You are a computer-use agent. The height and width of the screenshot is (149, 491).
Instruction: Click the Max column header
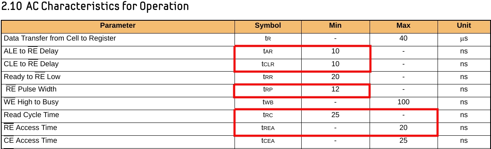[x=403, y=26]
